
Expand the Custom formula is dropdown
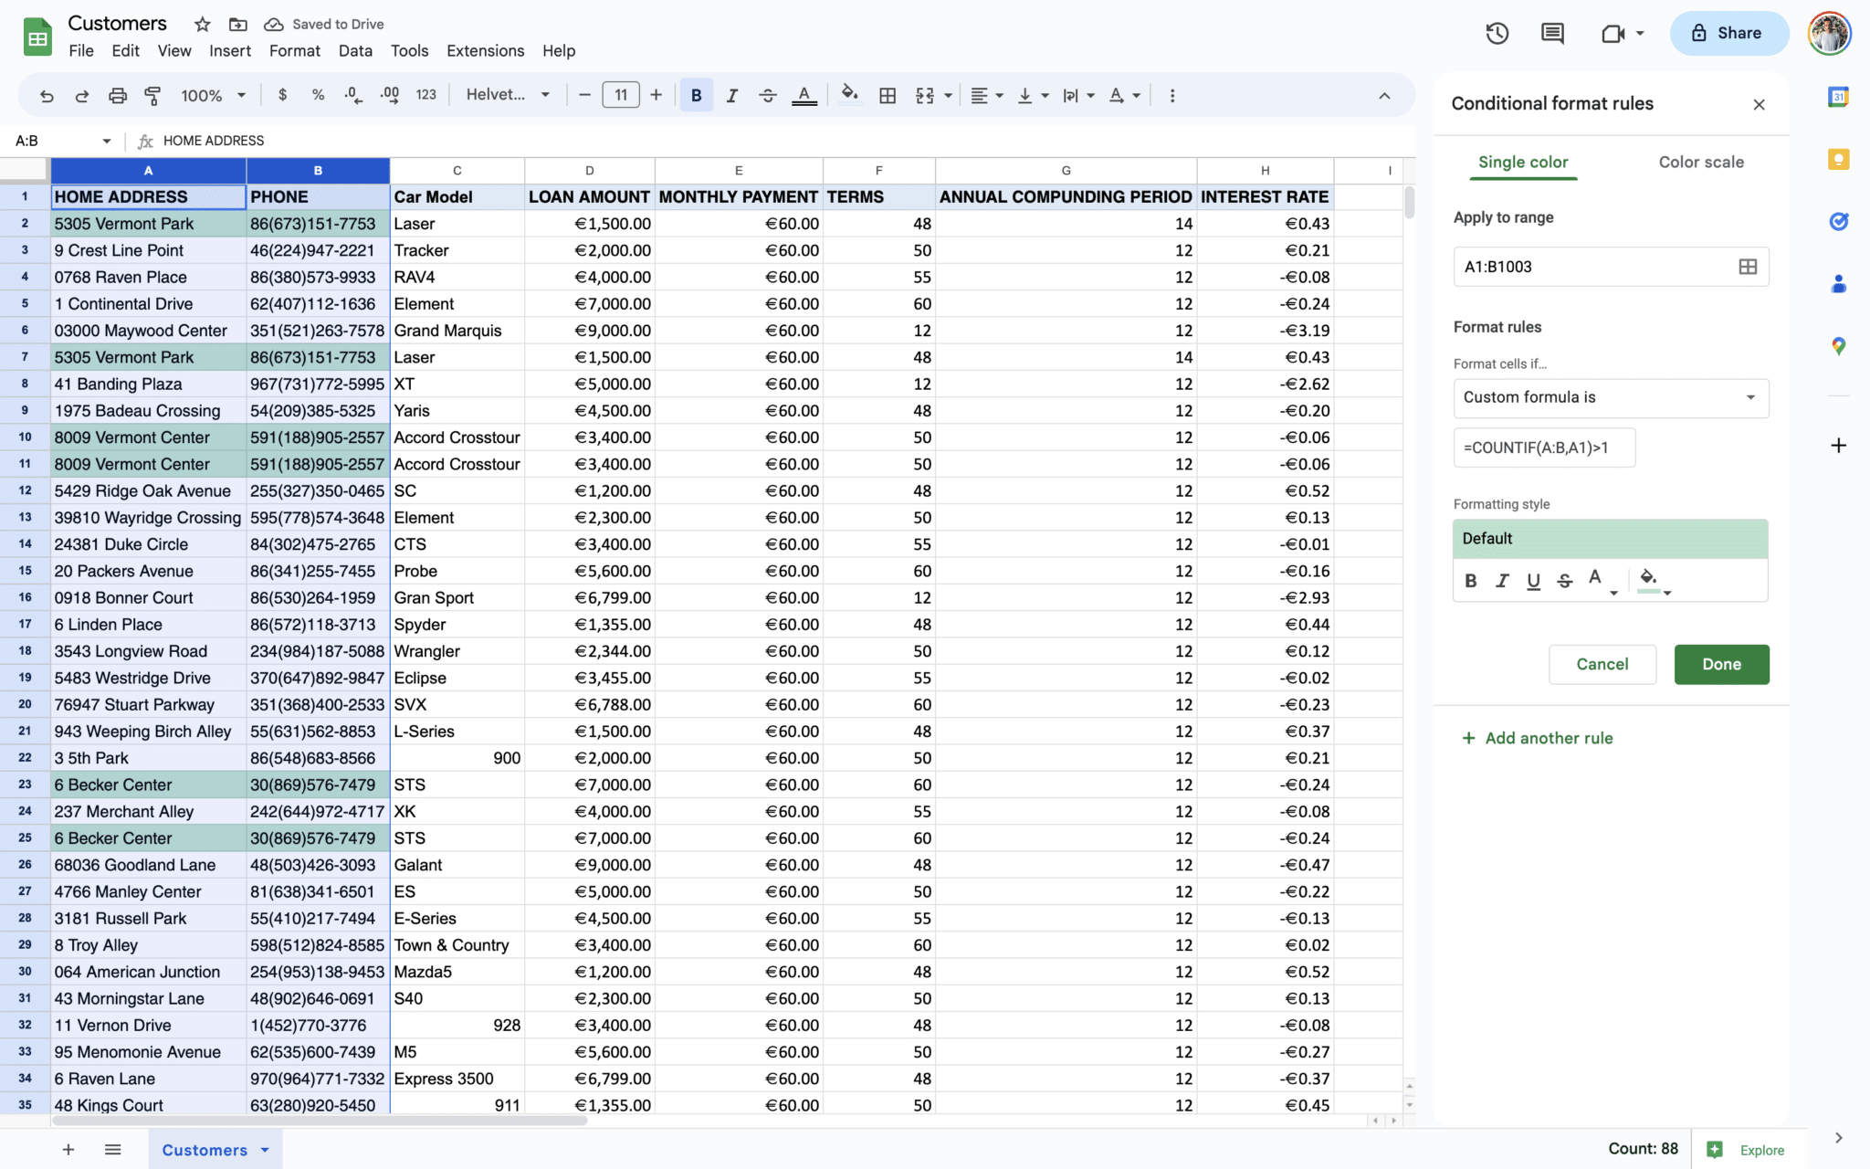(x=1611, y=397)
